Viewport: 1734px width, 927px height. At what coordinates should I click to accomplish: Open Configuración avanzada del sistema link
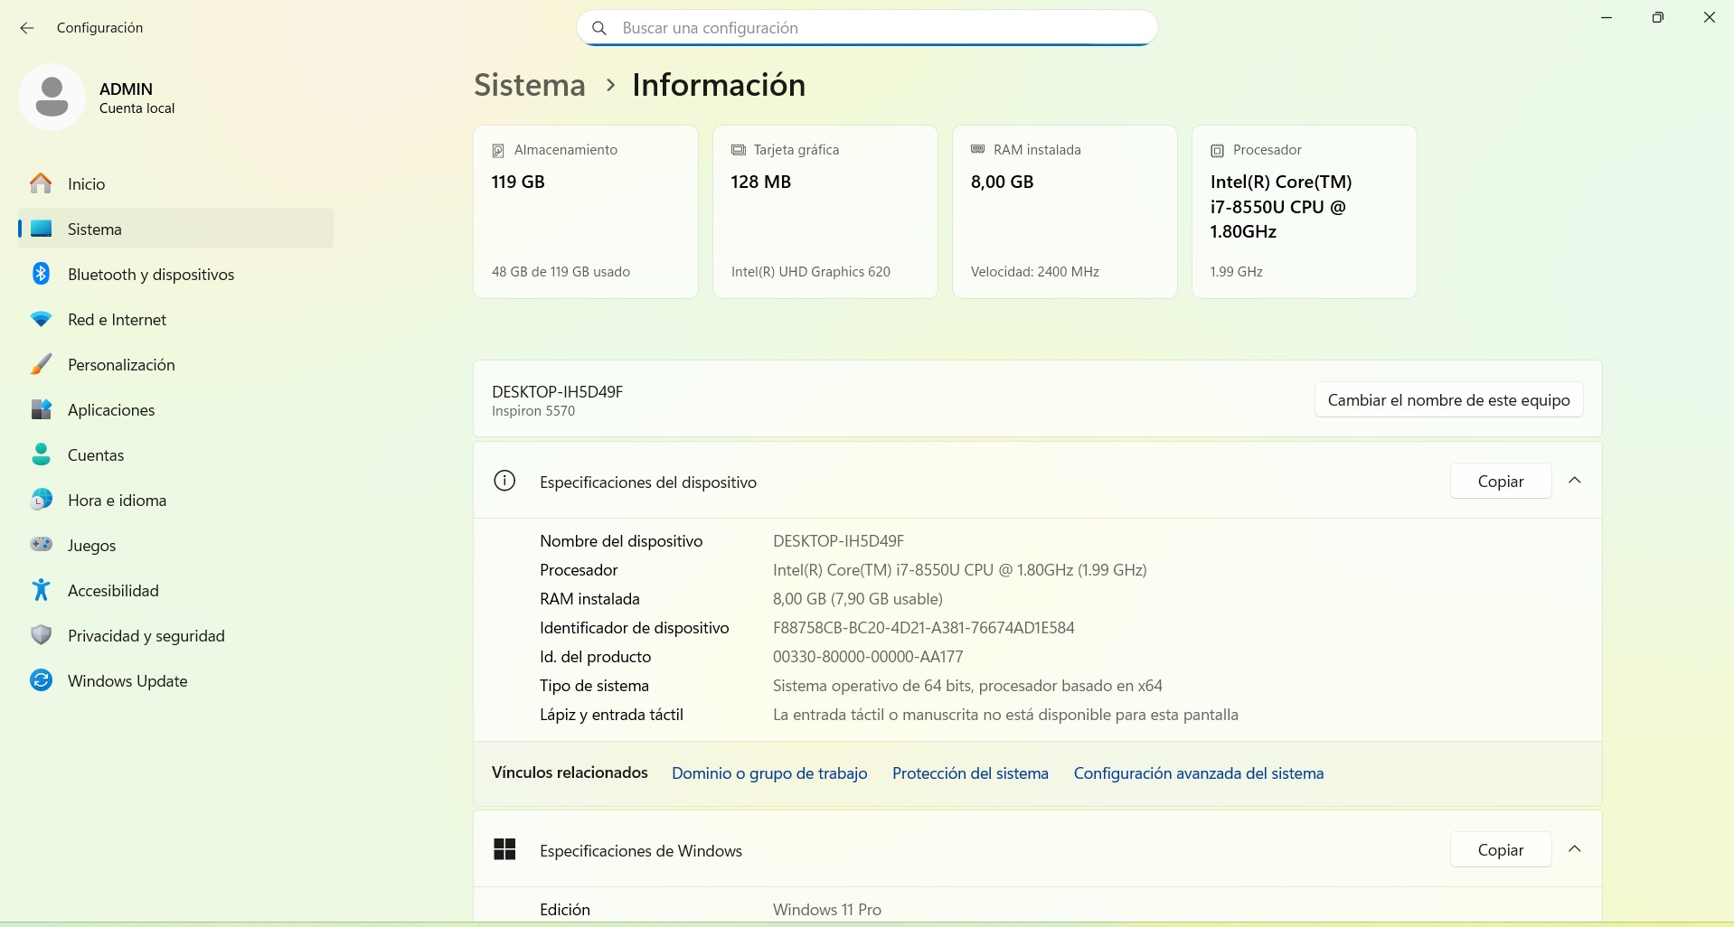(1198, 773)
